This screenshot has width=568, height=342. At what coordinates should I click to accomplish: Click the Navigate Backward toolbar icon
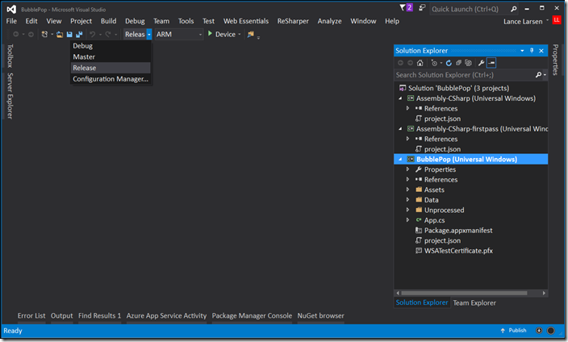[x=16, y=35]
